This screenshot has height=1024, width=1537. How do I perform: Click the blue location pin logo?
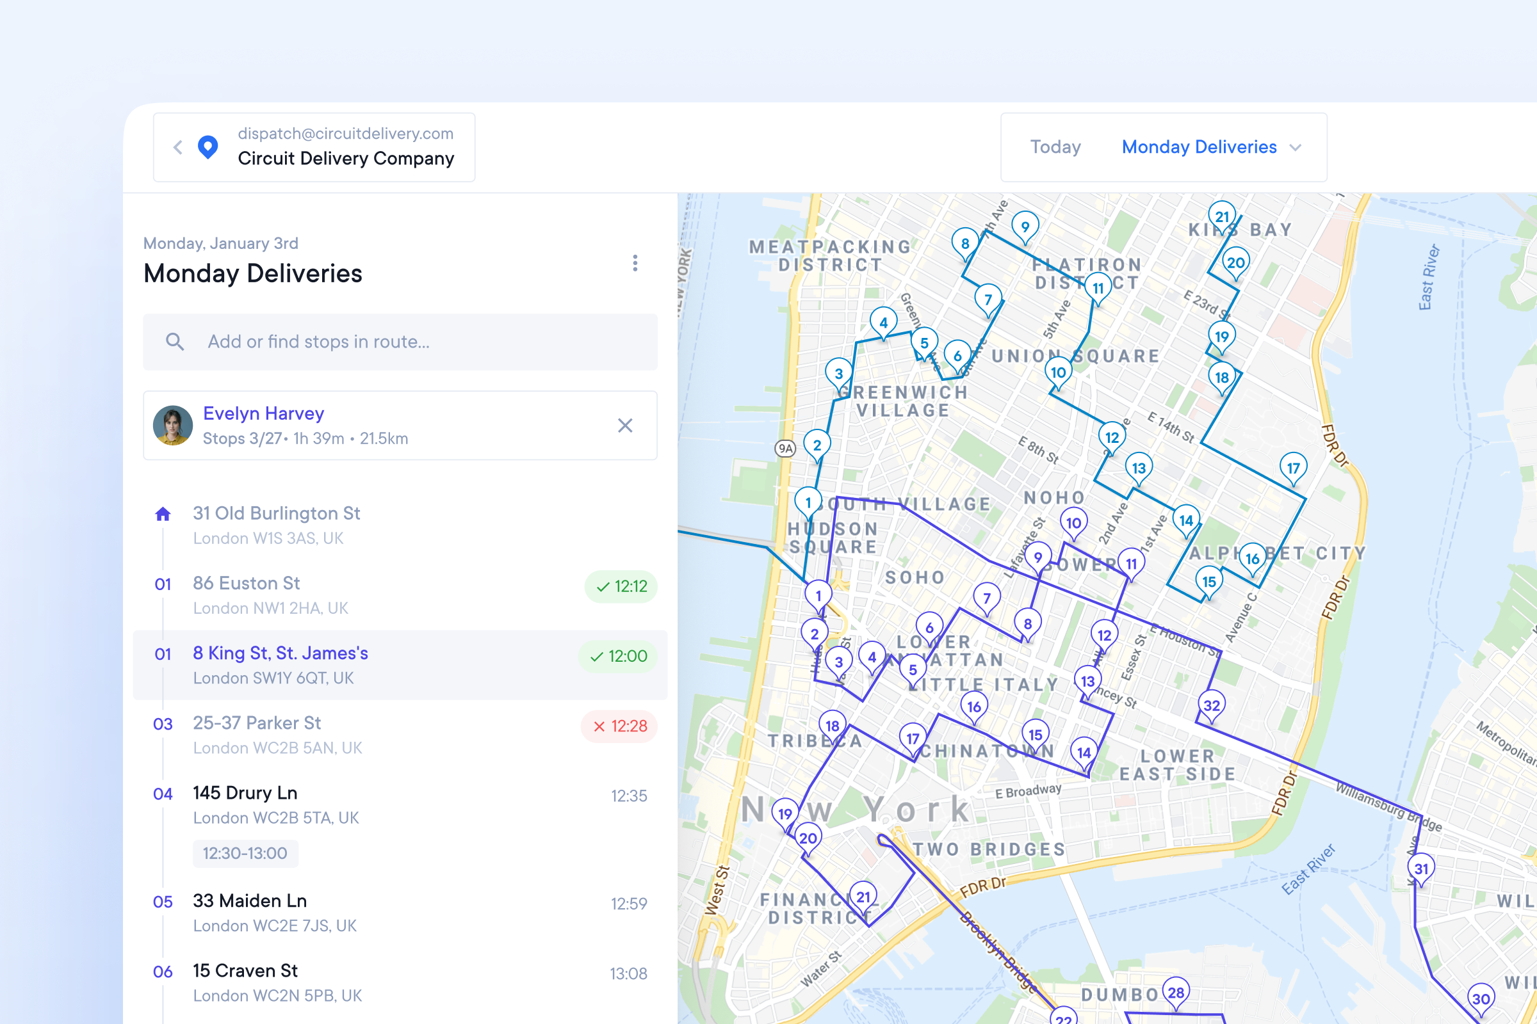pos(207,147)
